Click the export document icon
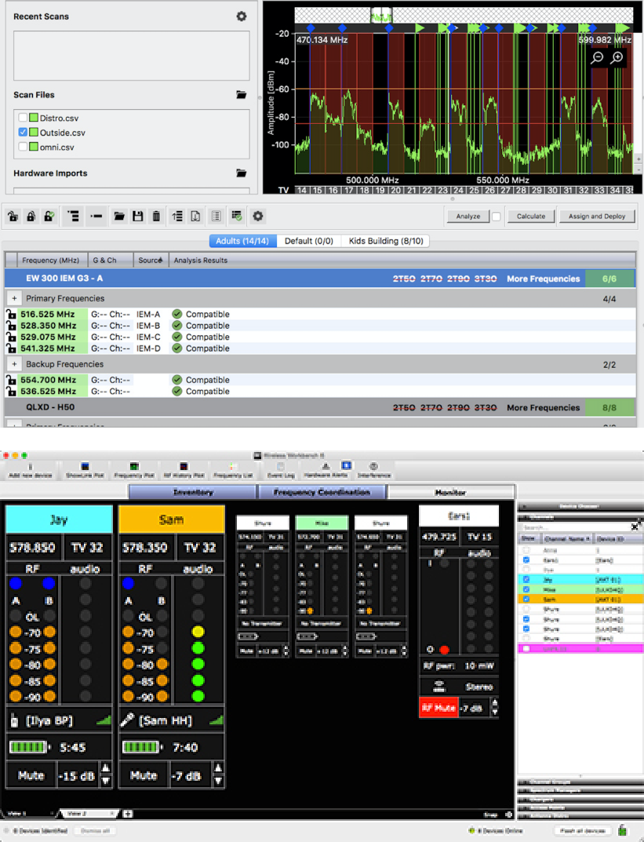 coord(196,217)
